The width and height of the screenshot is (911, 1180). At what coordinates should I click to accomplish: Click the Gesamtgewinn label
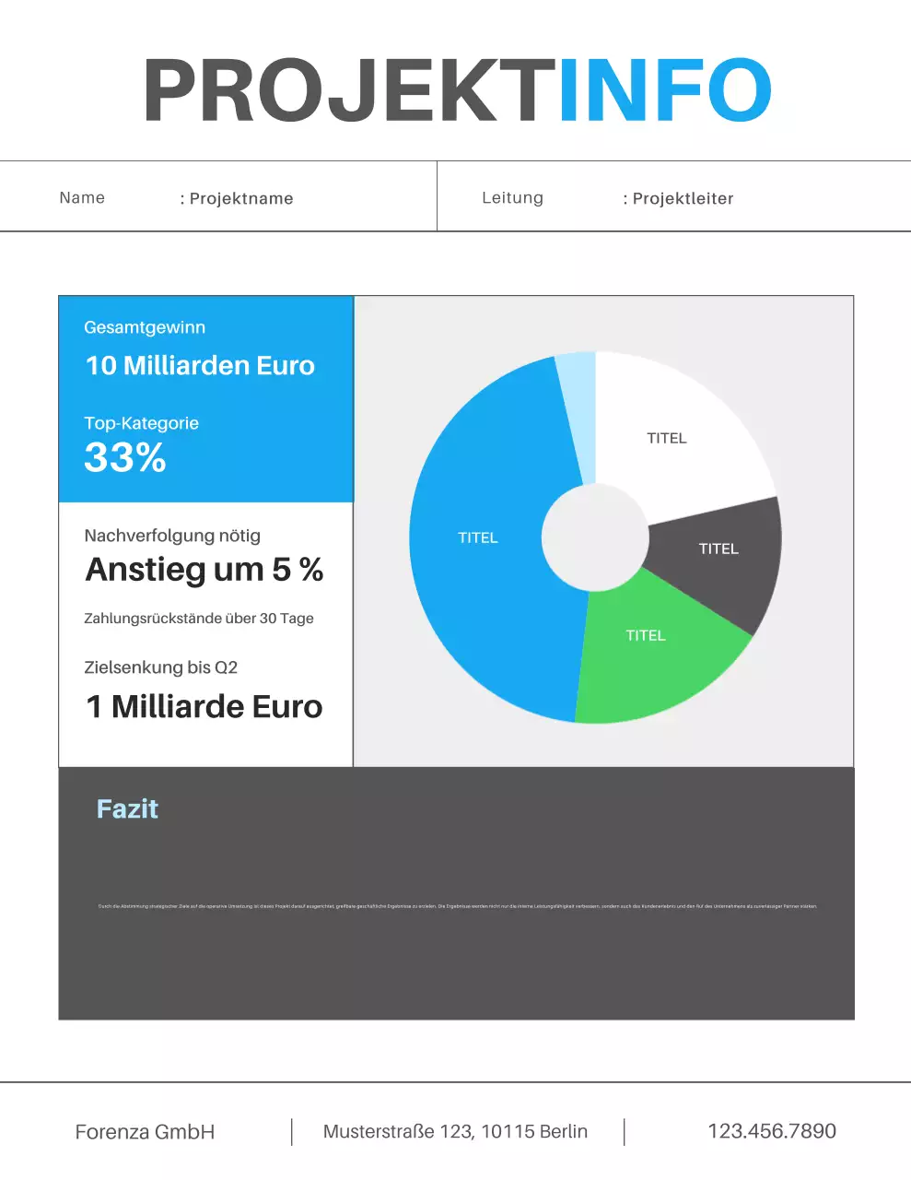pyautogui.click(x=145, y=327)
